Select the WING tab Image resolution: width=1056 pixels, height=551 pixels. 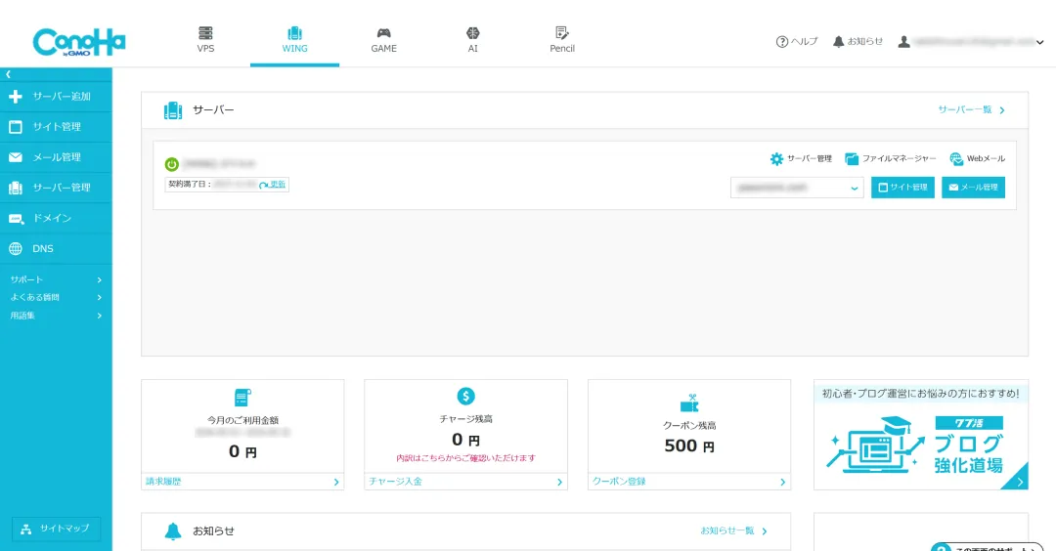tap(294, 40)
